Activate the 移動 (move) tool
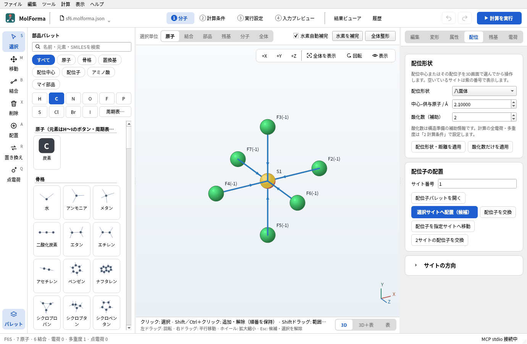Viewport: 527px width, 344px height. [14, 63]
